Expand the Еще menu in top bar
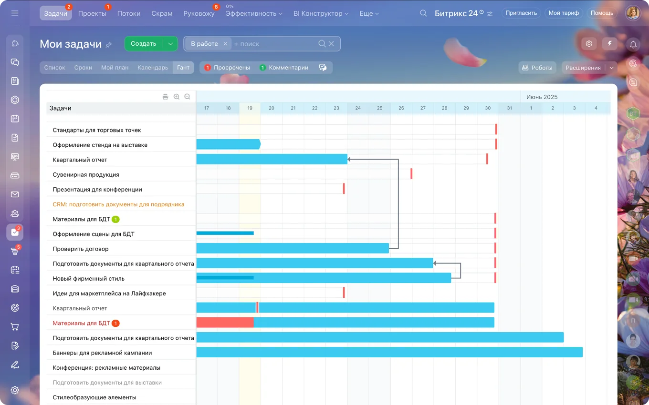 click(x=369, y=13)
